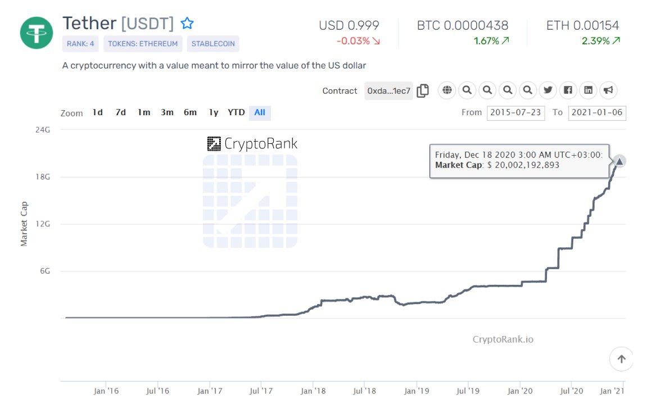Click the Tether [USDT] title

pos(118,24)
